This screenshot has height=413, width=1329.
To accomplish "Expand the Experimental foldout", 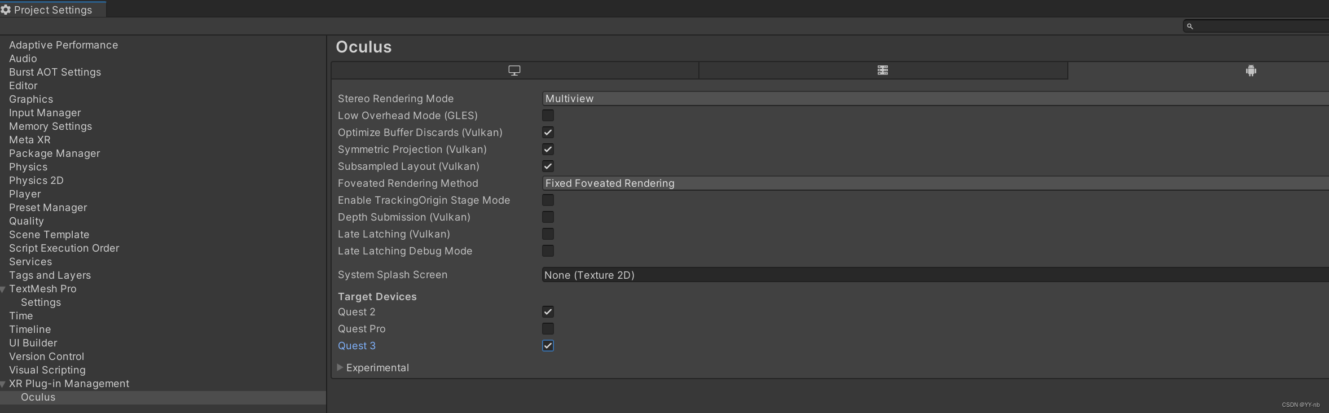I will [x=340, y=367].
